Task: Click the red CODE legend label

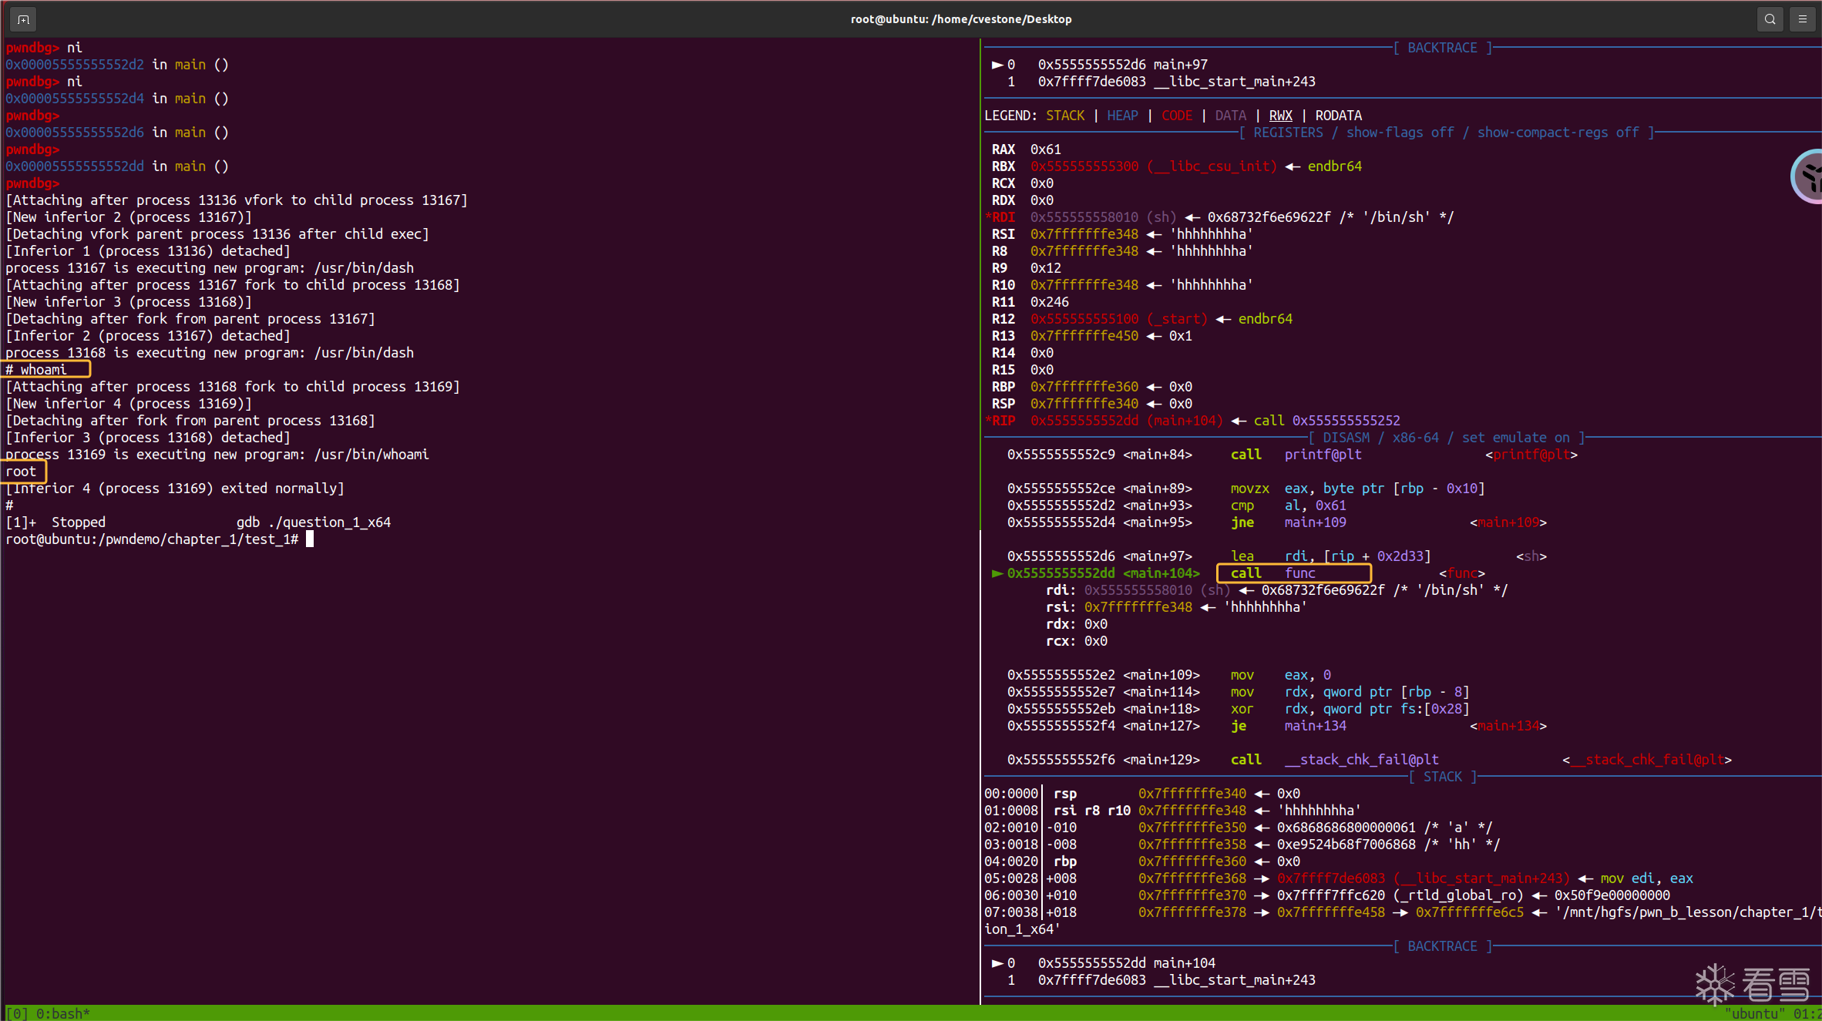Action: coord(1176,116)
